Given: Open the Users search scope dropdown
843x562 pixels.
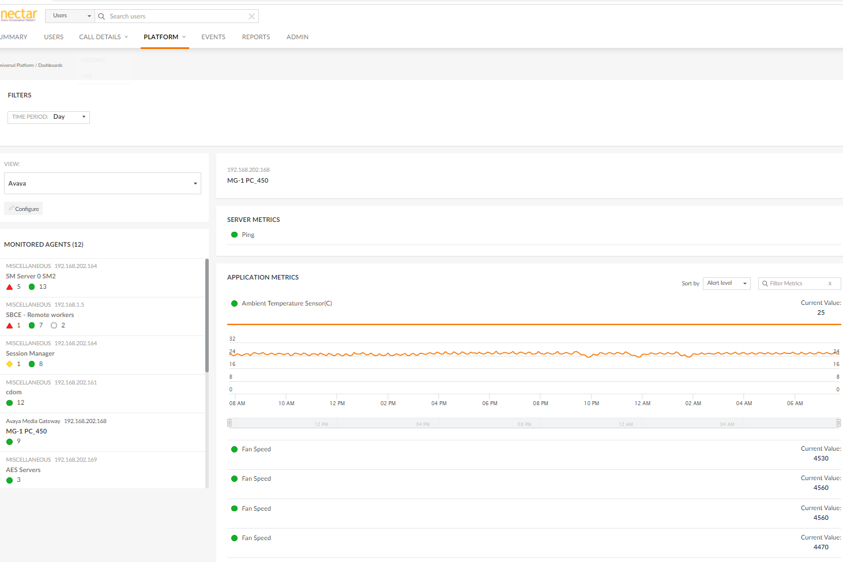Looking at the screenshot, I should [x=71, y=16].
